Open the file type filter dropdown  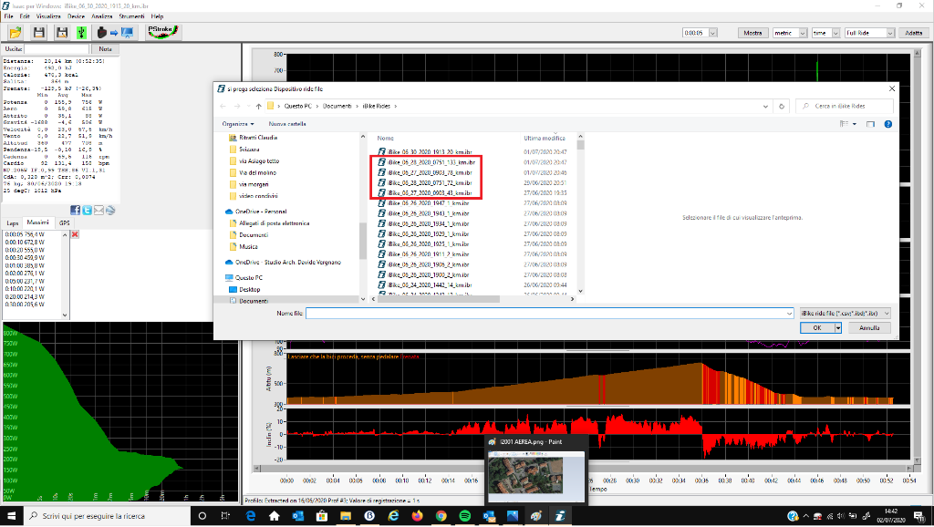coord(844,313)
